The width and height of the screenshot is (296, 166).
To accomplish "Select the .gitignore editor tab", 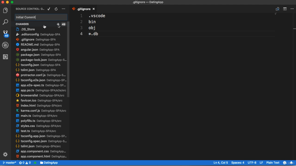I will 84,9.
